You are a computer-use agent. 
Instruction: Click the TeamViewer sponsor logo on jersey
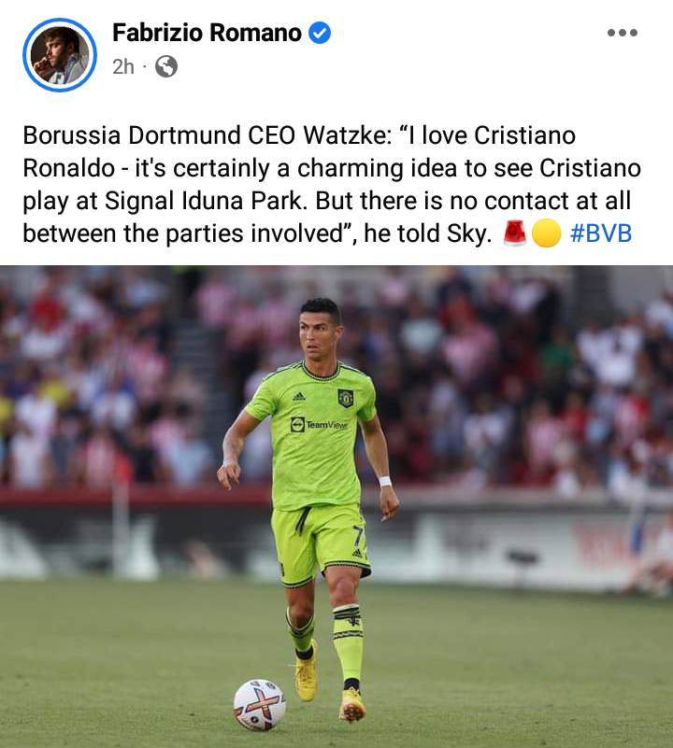coord(319,424)
